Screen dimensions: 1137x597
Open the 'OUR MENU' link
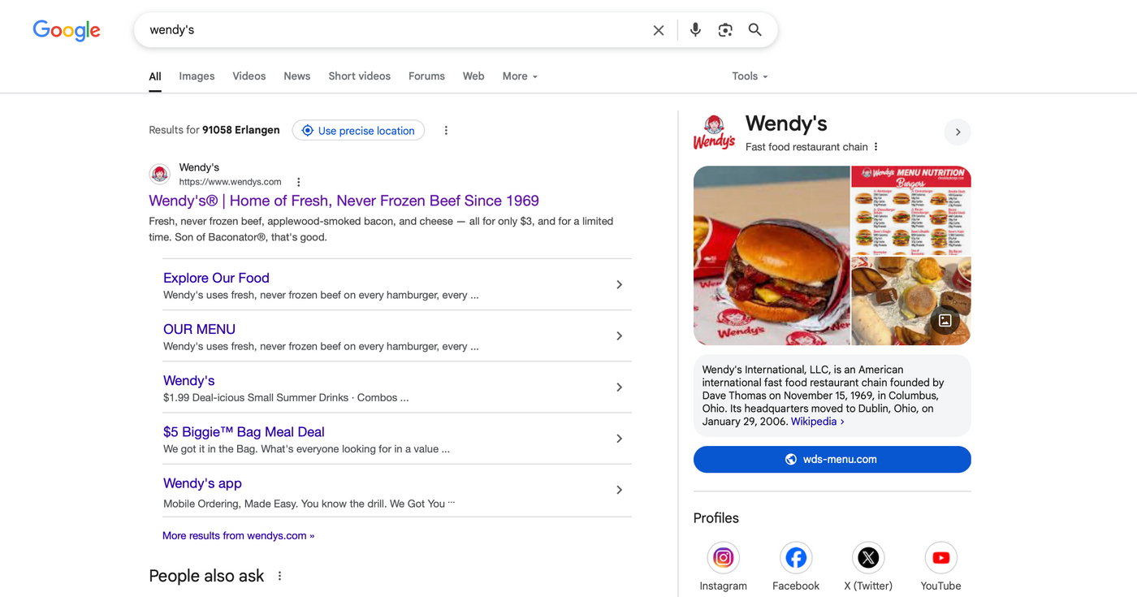click(199, 329)
